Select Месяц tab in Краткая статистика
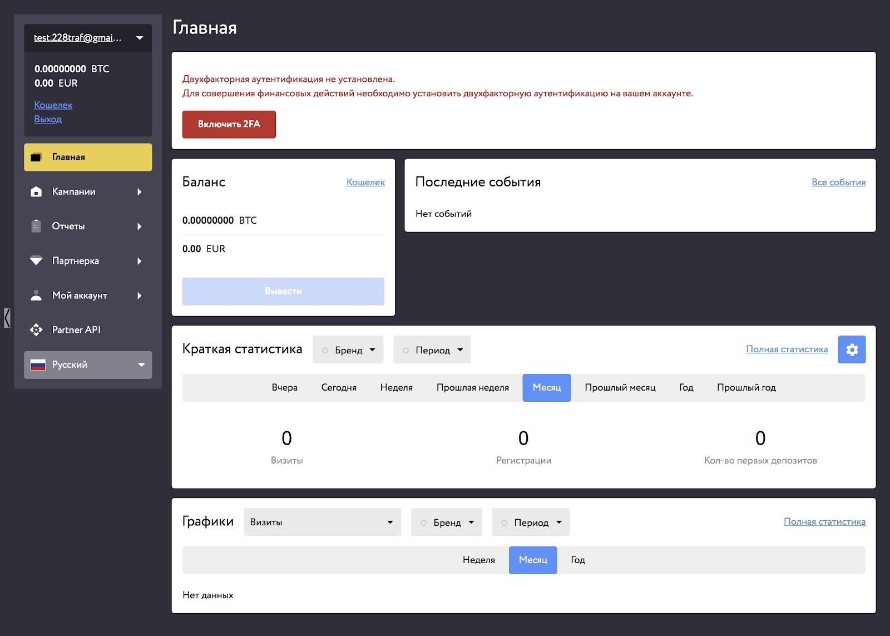Image resolution: width=890 pixels, height=636 pixels. point(547,388)
